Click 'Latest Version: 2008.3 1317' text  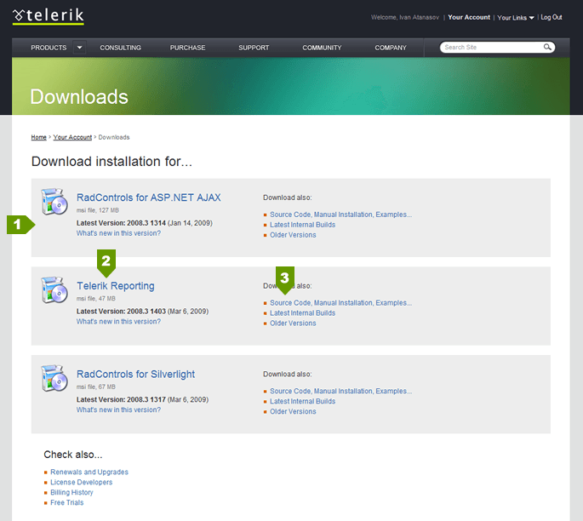click(x=121, y=399)
